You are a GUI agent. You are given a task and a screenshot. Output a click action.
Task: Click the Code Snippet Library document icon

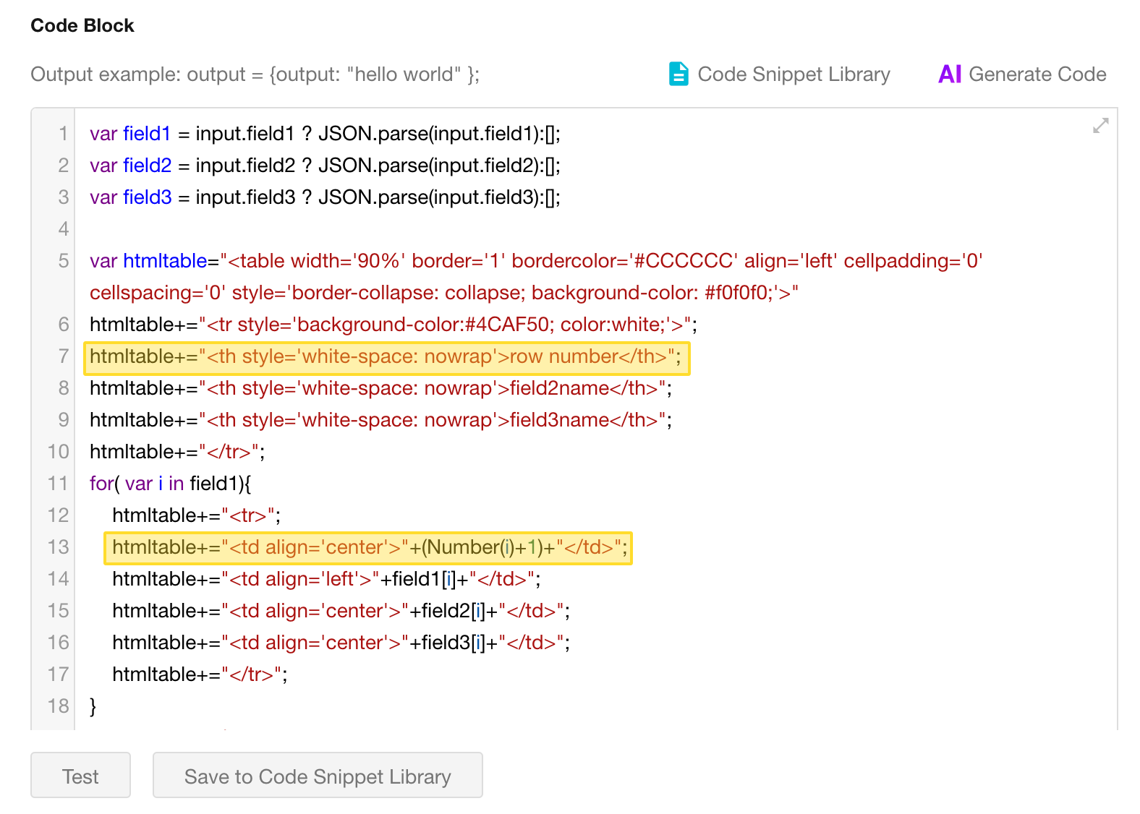pyautogui.click(x=678, y=74)
